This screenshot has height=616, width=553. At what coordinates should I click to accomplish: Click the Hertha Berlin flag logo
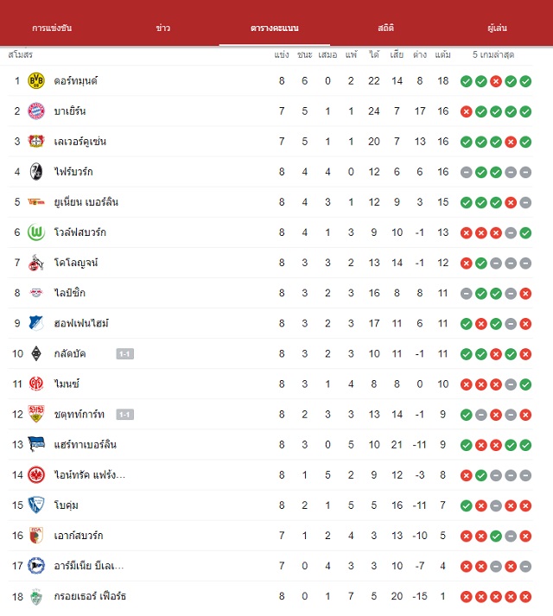coord(36,444)
